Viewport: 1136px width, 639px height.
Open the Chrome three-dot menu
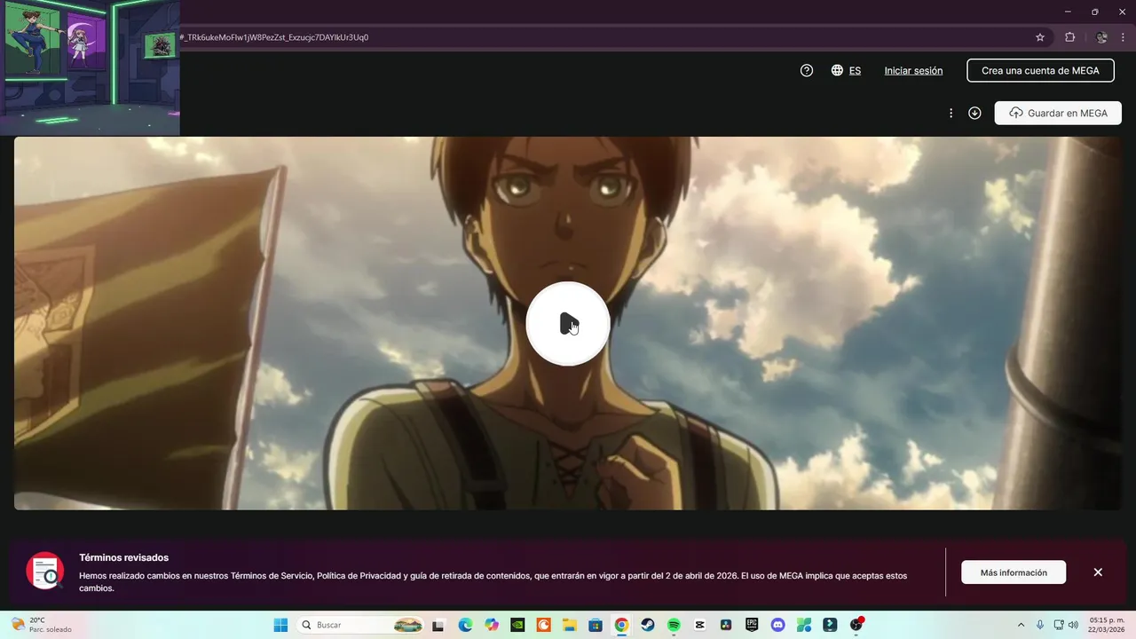pos(1123,37)
